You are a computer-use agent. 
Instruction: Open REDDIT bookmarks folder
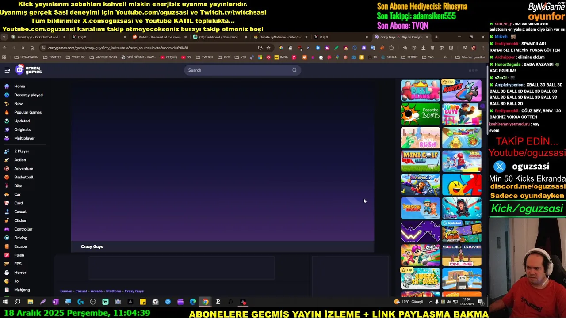[x=409, y=57]
